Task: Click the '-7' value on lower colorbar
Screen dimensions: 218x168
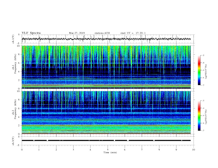Action: click(x=203, y=131)
